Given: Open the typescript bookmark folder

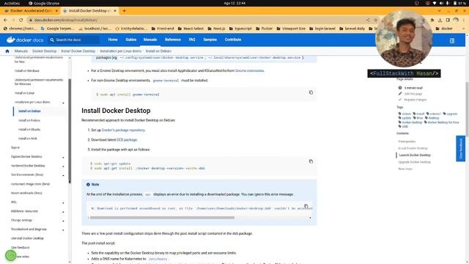Looking at the screenshot, I should pos(240,29).
